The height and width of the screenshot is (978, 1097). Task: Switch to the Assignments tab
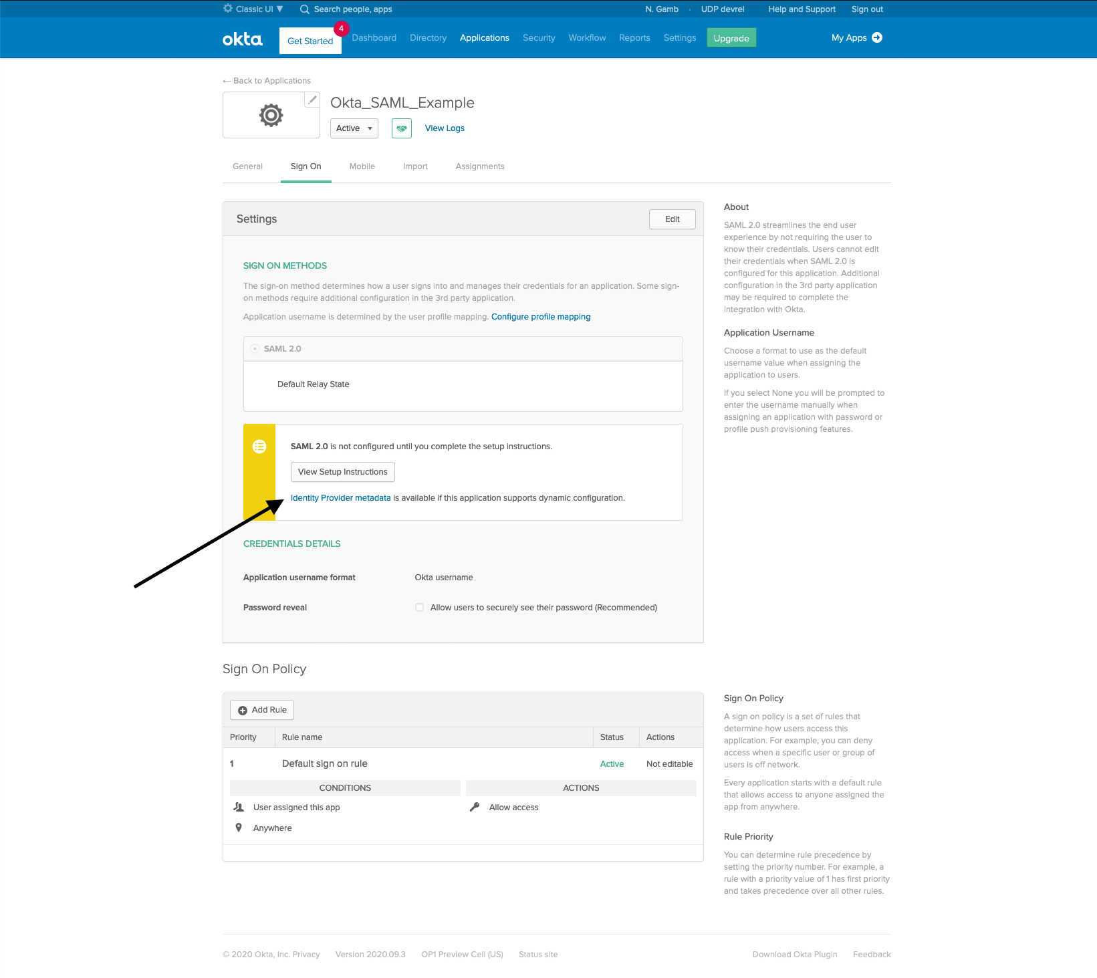point(479,166)
